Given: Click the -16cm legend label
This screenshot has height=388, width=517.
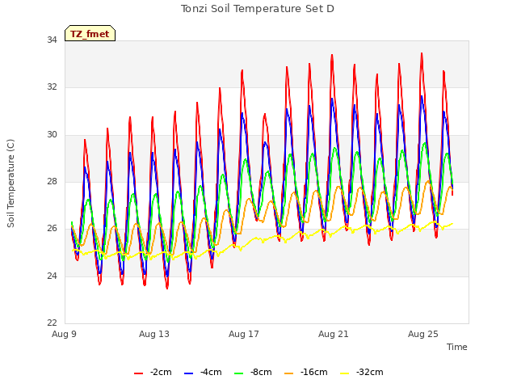Looking at the screenshot, I should 314,372.
